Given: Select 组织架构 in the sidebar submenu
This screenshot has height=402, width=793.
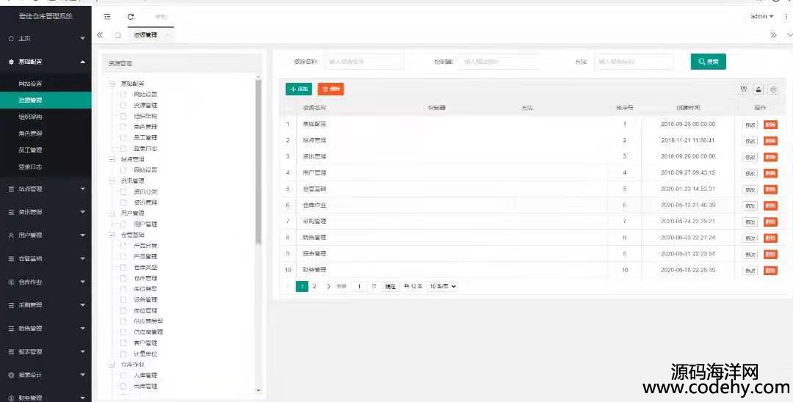Looking at the screenshot, I should click(30, 117).
